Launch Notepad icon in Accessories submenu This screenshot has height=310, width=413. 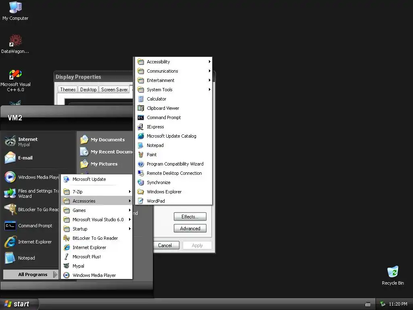141,145
